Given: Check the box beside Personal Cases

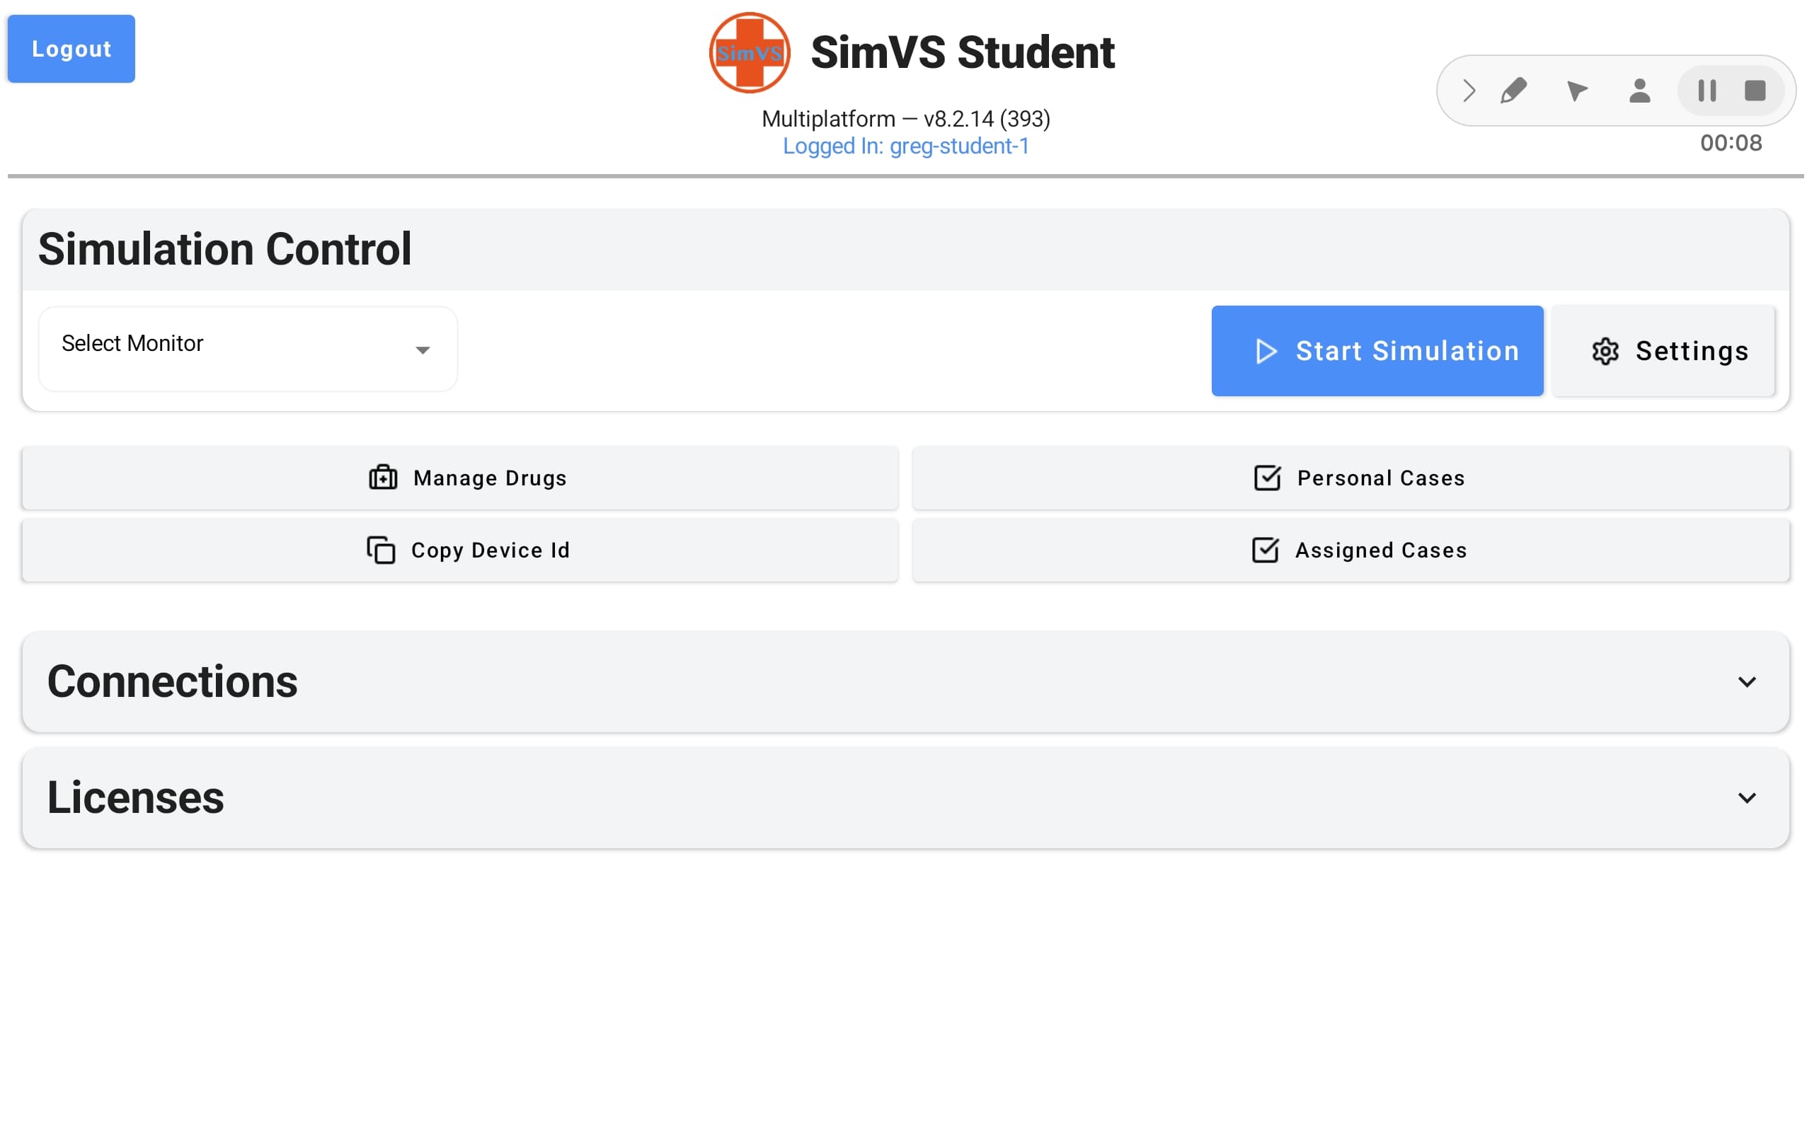Looking at the screenshot, I should click(x=1266, y=478).
